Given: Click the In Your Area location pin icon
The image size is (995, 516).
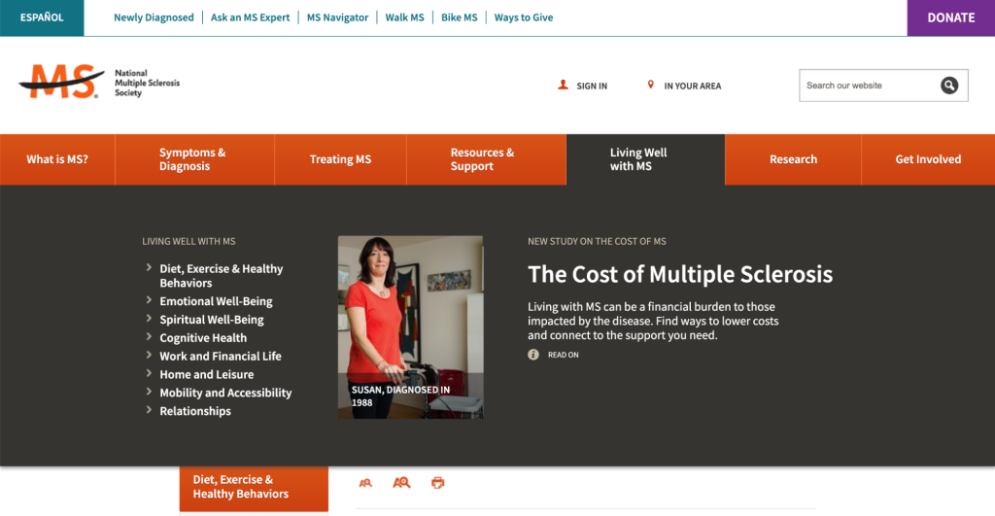Looking at the screenshot, I should [x=650, y=85].
